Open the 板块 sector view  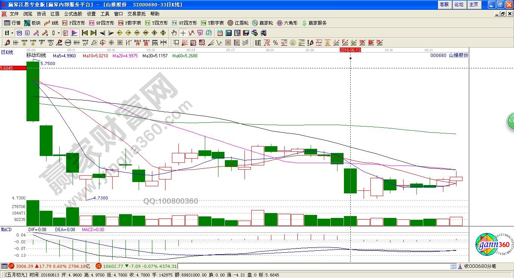32,23
